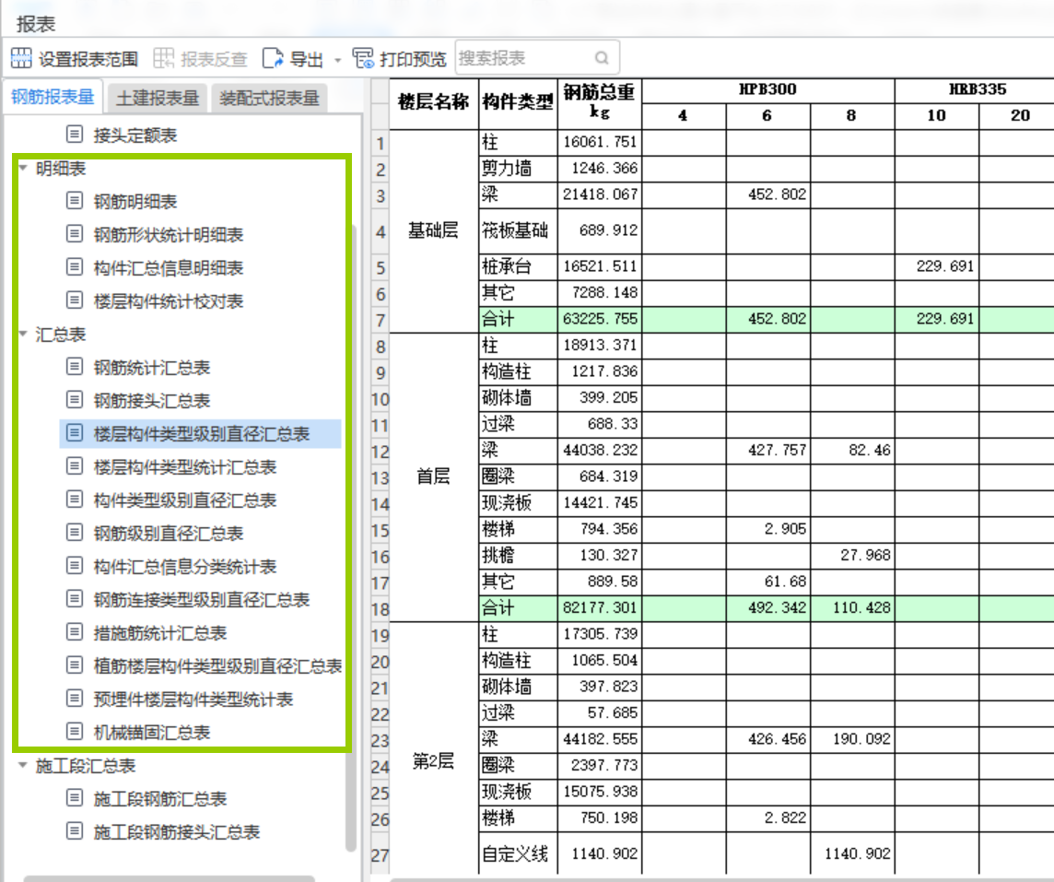The height and width of the screenshot is (882, 1054).
Task: Collapse the 施工段汇总表 tree group
Action: (23, 765)
